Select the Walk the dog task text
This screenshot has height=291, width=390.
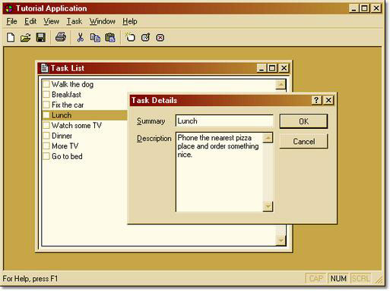point(72,84)
